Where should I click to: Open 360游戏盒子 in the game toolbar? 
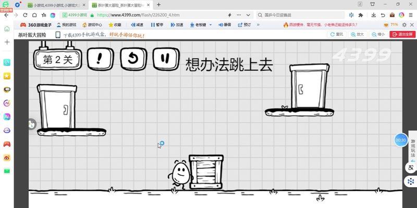point(35,24)
